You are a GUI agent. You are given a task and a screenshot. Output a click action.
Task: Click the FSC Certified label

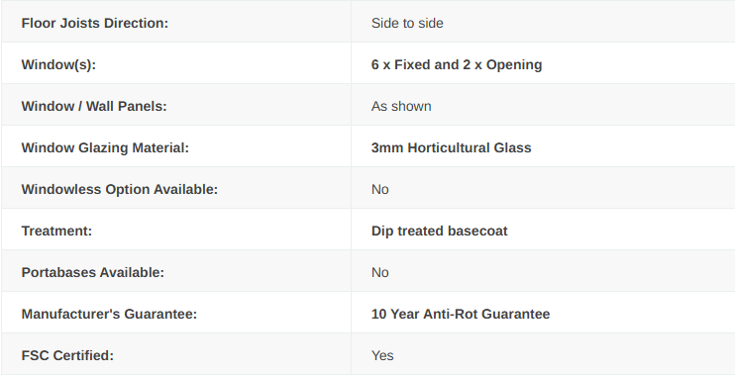(67, 355)
